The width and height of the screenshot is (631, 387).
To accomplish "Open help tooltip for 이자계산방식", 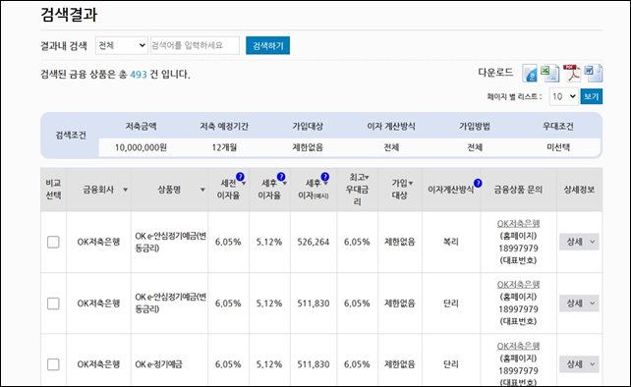I will [478, 183].
